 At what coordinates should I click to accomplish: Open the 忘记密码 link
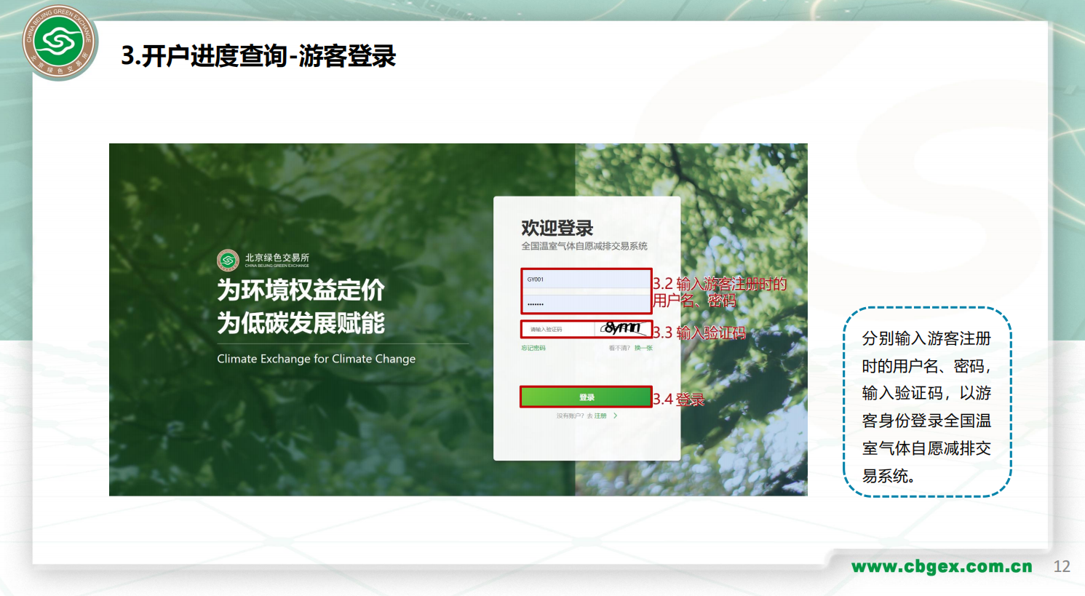[x=533, y=349]
